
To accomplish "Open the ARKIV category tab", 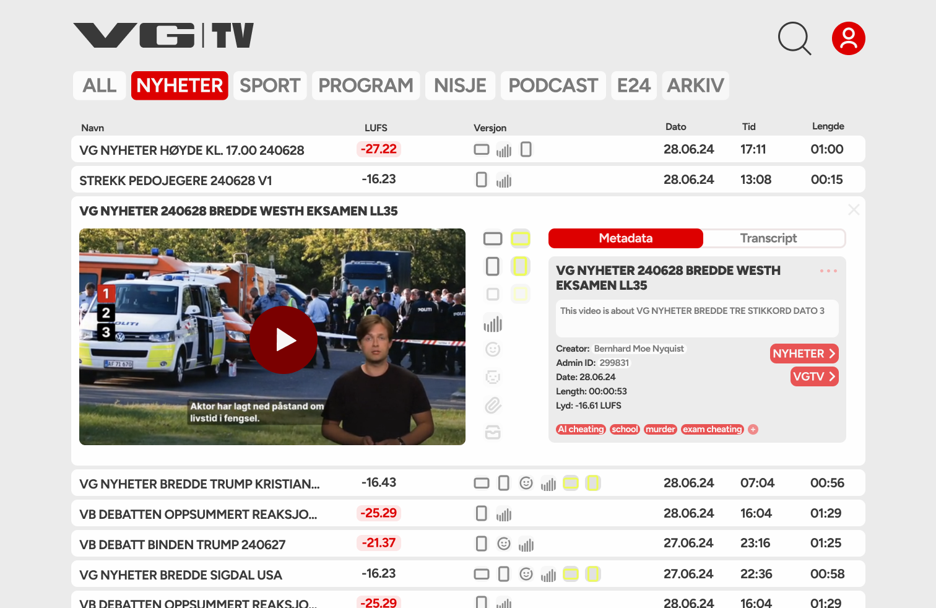I will pos(696,85).
